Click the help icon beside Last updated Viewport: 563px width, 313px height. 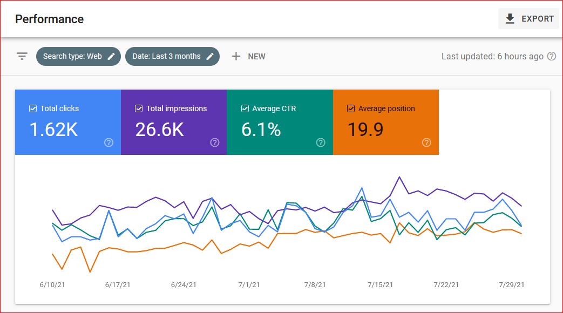(x=551, y=56)
